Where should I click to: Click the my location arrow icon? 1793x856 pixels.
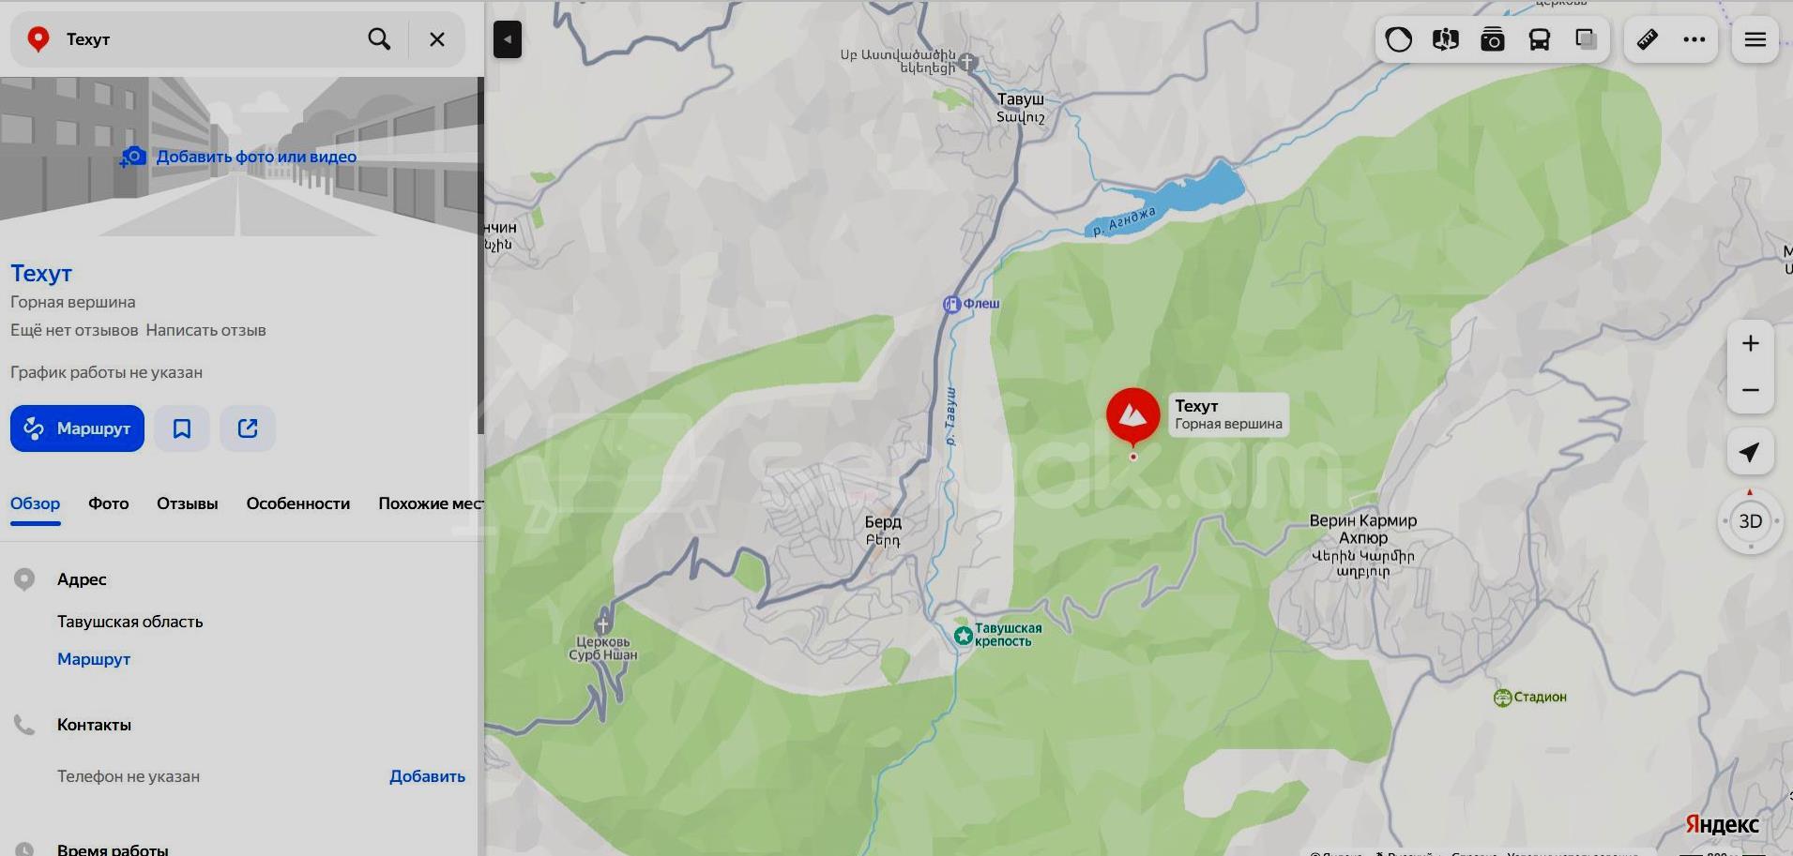(x=1750, y=452)
